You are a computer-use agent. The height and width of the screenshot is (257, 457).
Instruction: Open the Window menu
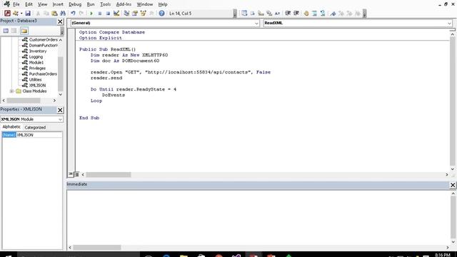[x=145, y=4]
